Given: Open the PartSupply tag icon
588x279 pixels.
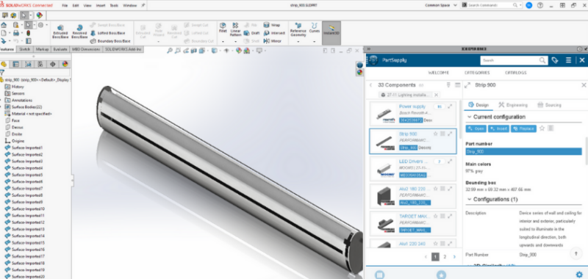Looking at the screenshot, I should click(555, 60).
